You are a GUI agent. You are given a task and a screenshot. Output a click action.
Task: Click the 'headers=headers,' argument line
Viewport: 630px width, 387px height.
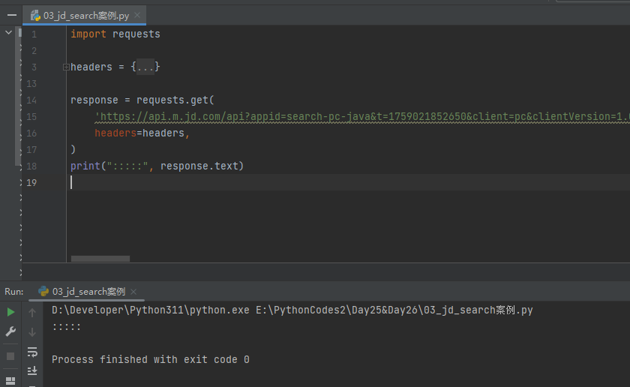142,133
